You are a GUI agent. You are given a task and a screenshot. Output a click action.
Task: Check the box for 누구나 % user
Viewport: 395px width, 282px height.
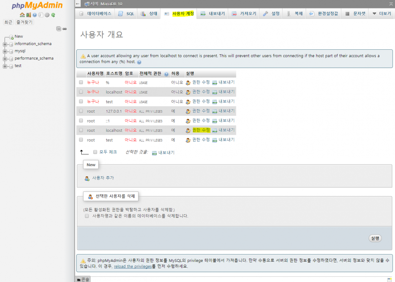pos(81,82)
